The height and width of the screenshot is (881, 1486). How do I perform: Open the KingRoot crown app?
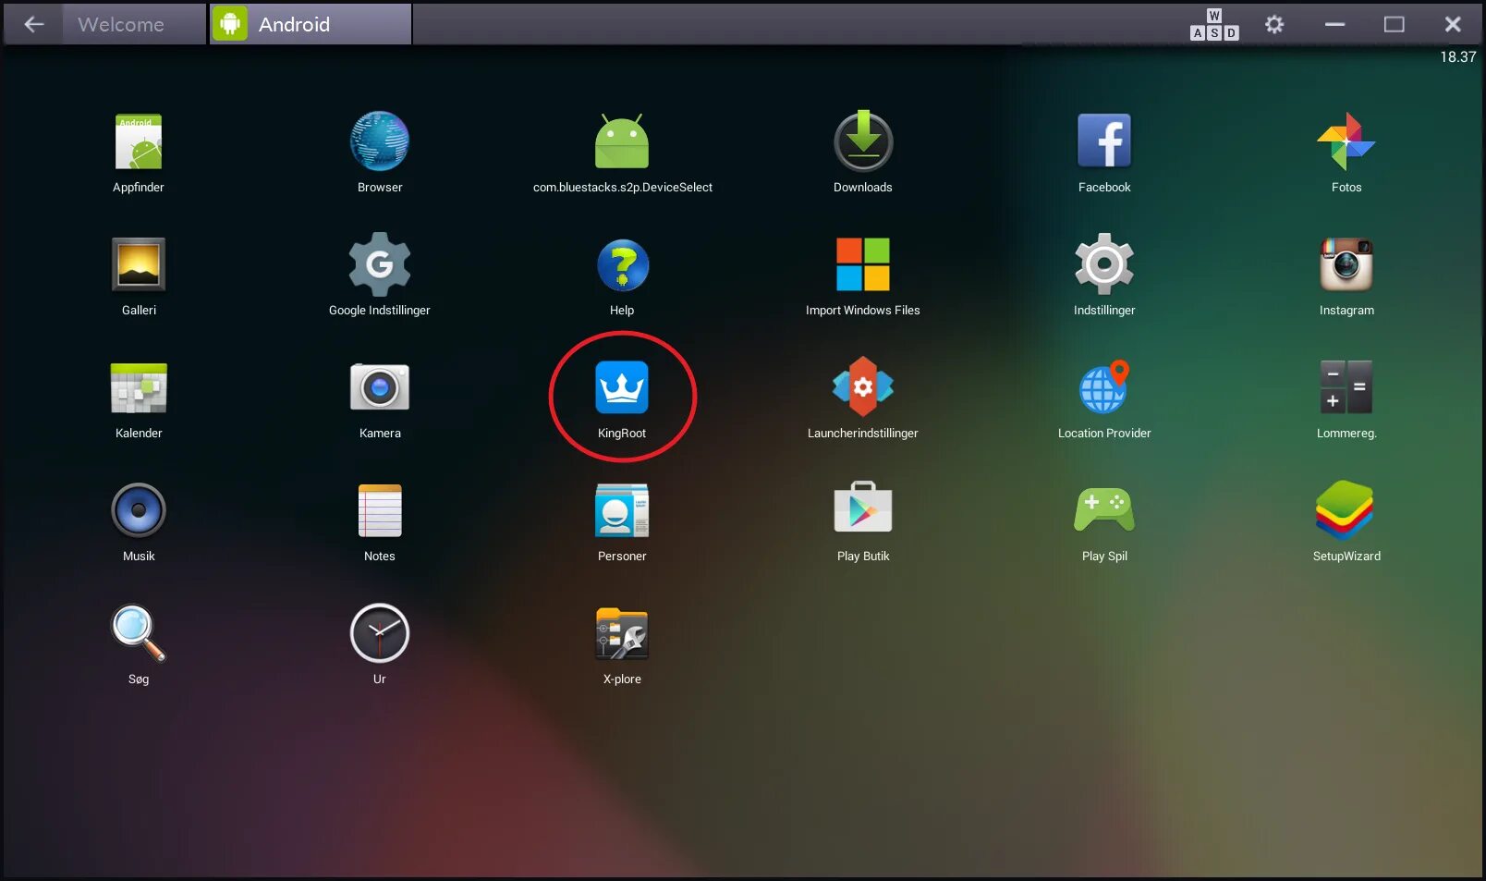pos(622,387)
